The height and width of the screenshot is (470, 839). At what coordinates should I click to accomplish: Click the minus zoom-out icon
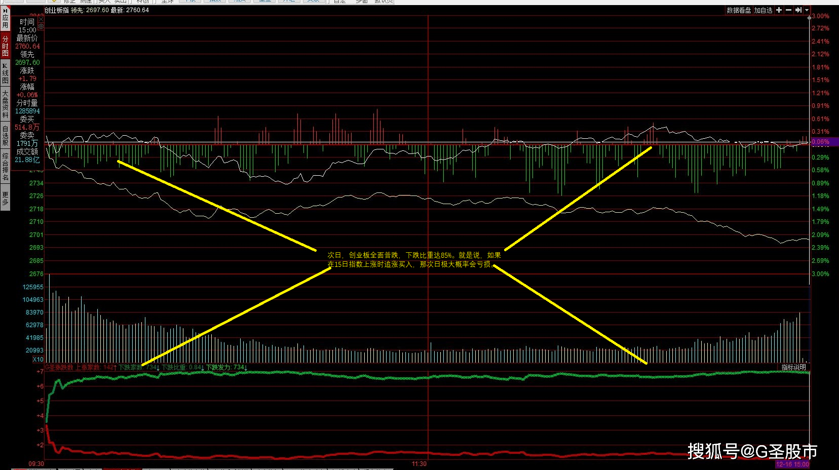(x=788, y=10)
